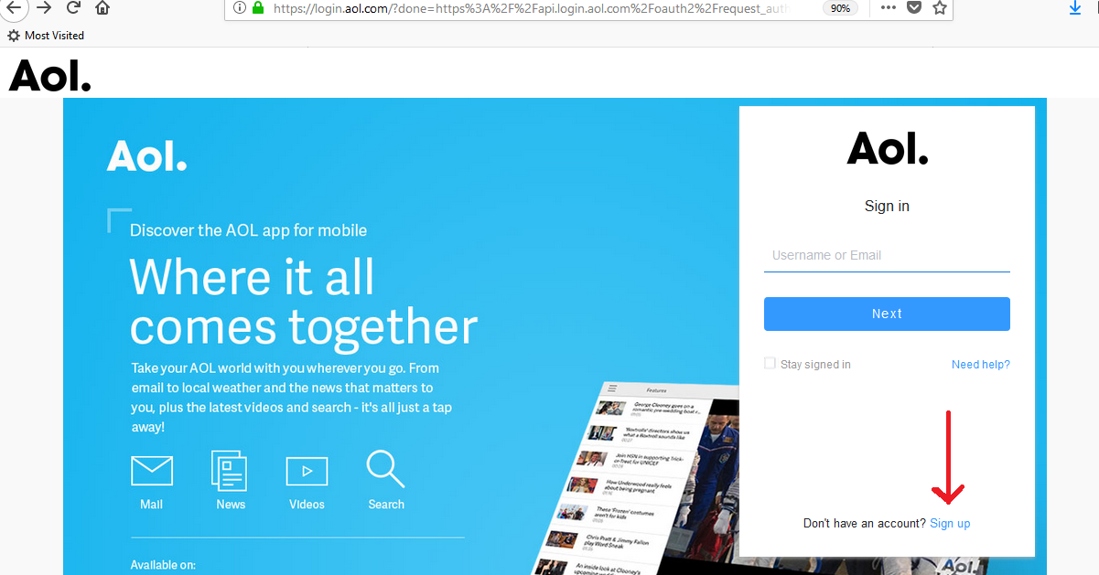Follow the Sign up link
Viewport: 1099px width, 575px height.
point(950,524)
